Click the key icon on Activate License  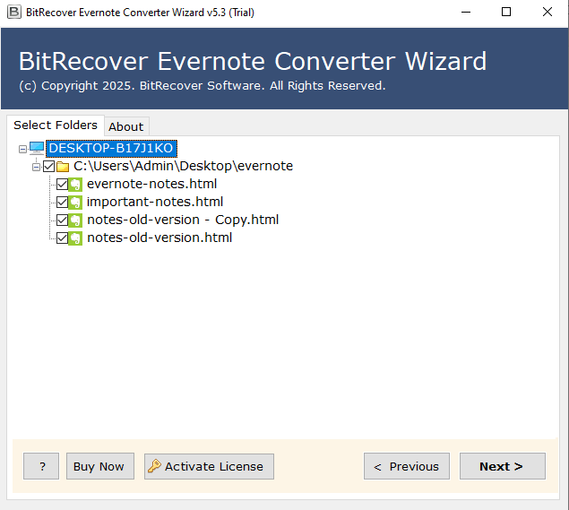point(154,466)
